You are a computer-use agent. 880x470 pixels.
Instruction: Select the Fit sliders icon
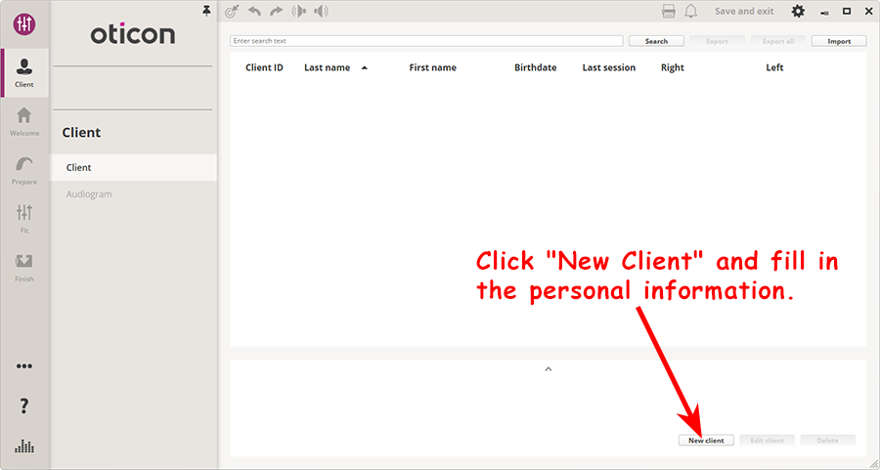pyautogui.click(x=24, y=218)
